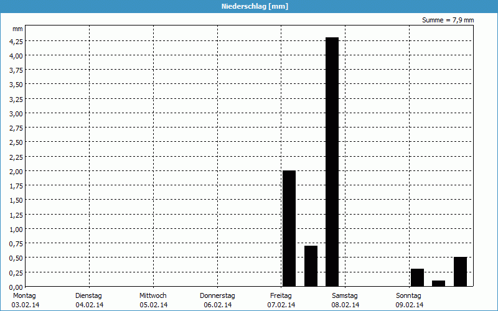
Task: Click the Montag 03.02.14 axis label
Action: (25, 300)
